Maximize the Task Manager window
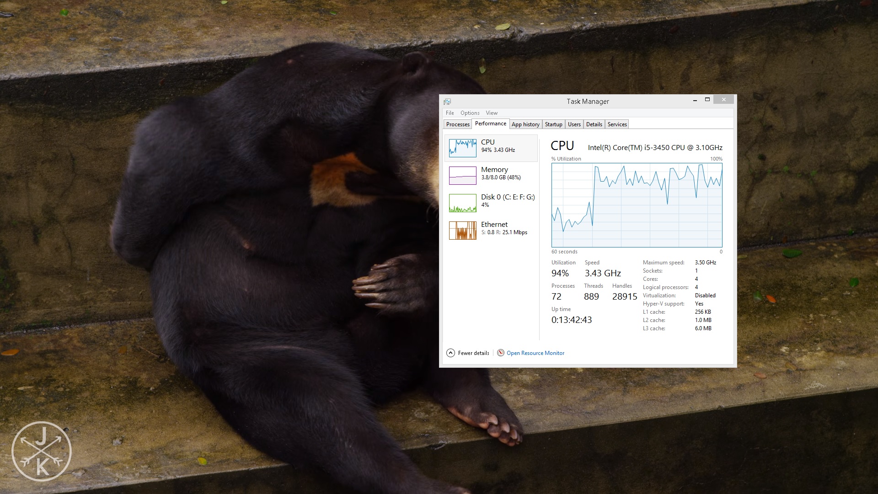The image size is (878, 494). click(x=707, y=100)
